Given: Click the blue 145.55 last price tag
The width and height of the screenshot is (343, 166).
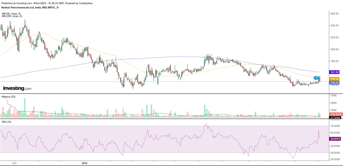Looking at the screenshot, I should tap(335, 82).
